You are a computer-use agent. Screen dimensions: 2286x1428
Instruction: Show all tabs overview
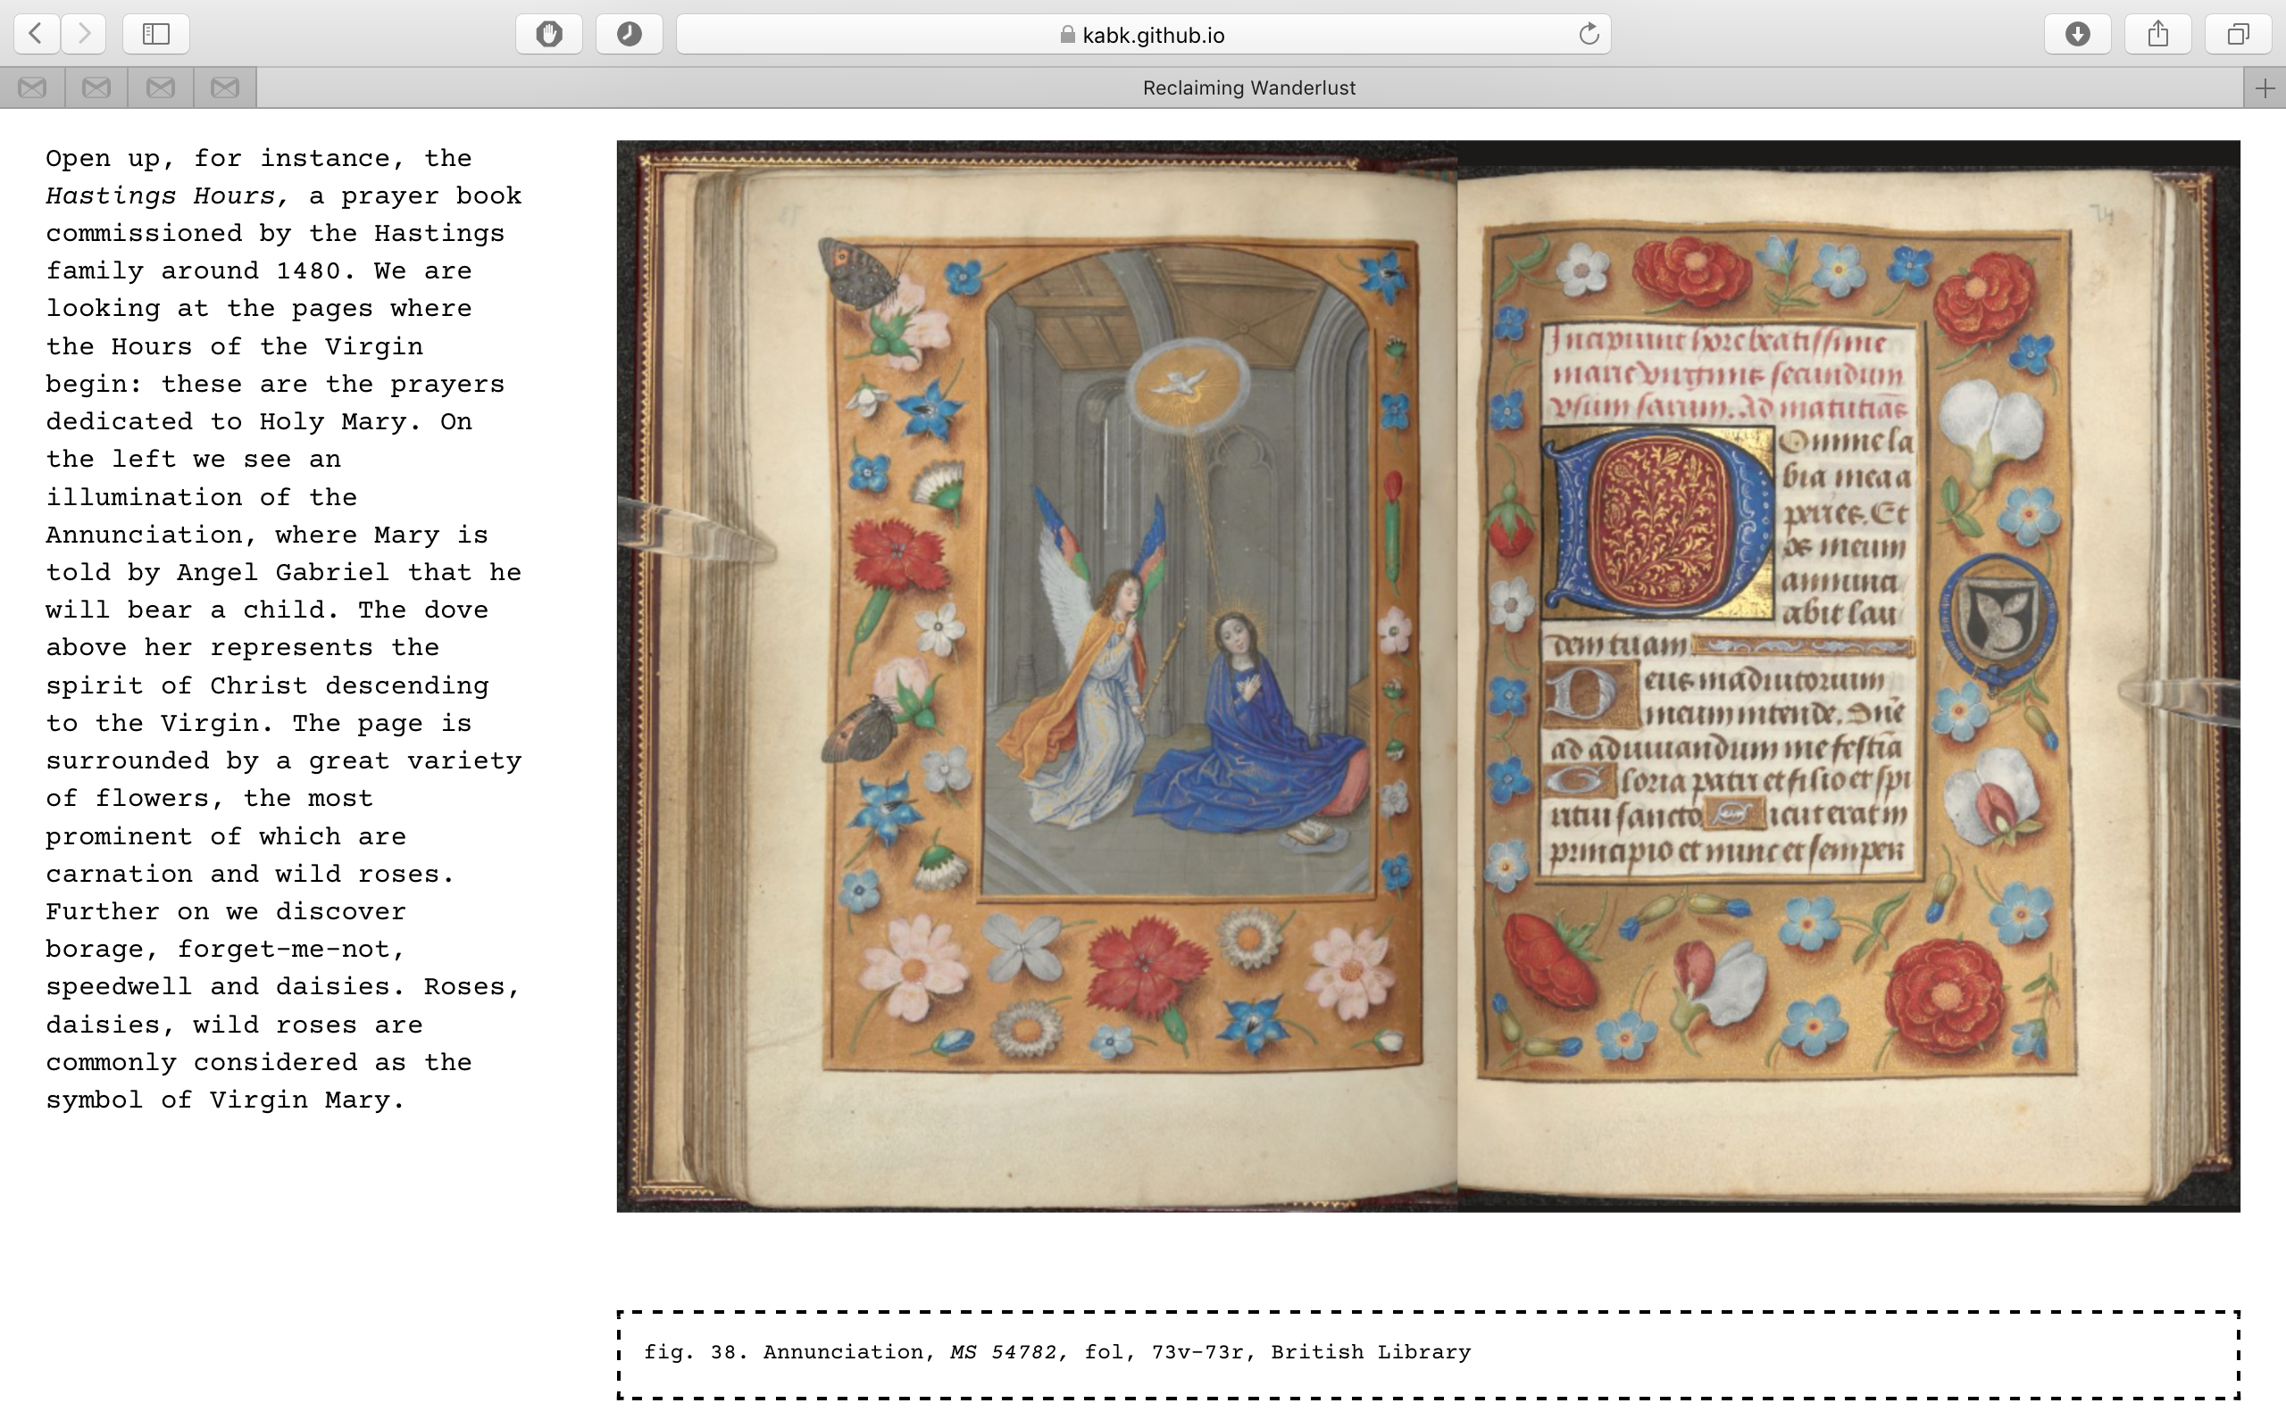[x=2238, y=34]
